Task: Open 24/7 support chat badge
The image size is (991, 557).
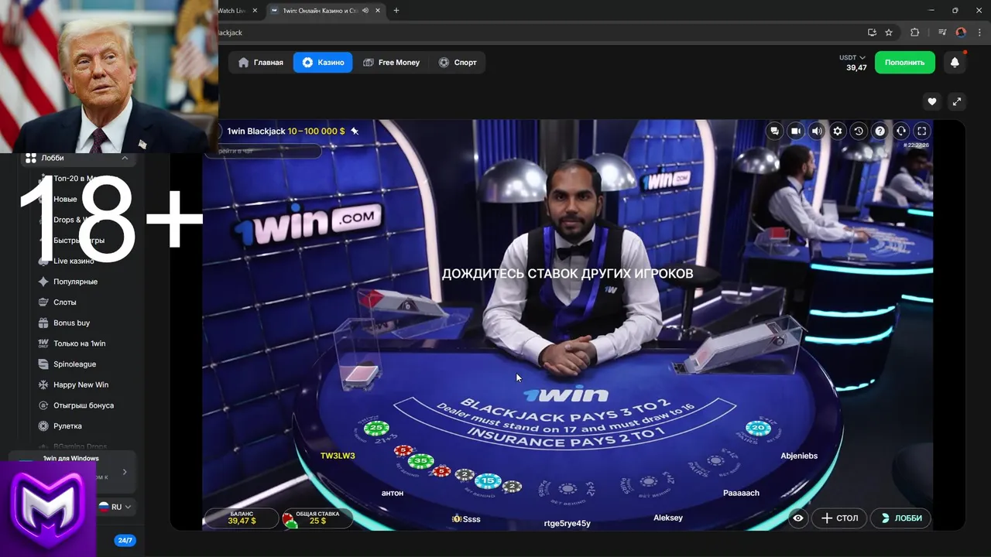Action: click(124, 540)
